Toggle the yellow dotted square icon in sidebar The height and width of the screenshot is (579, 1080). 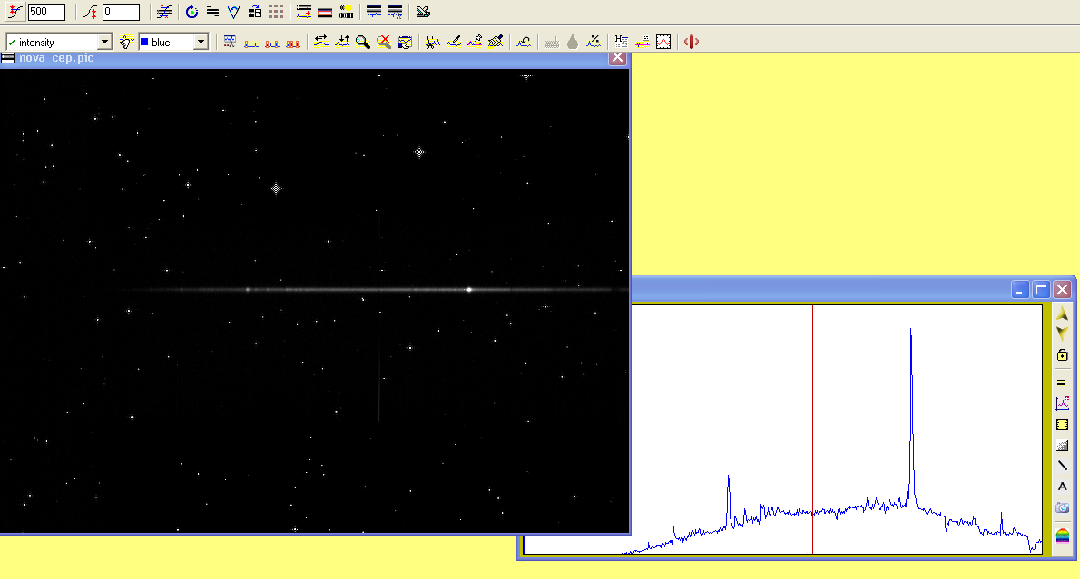[1062, 424]
